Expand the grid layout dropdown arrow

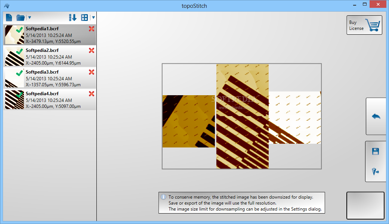click(93, 17)
